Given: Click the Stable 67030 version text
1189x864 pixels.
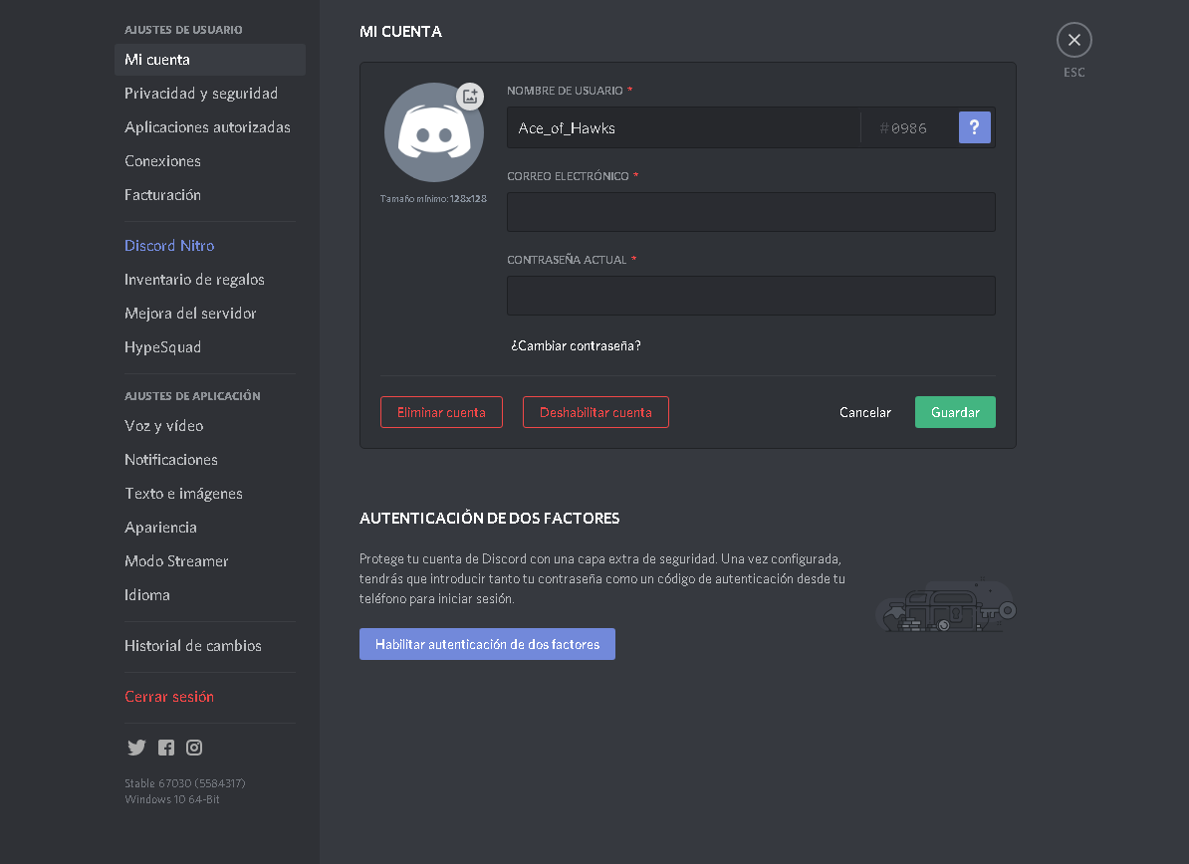Looking at the screenshot, I should click(x=185, y=783).
